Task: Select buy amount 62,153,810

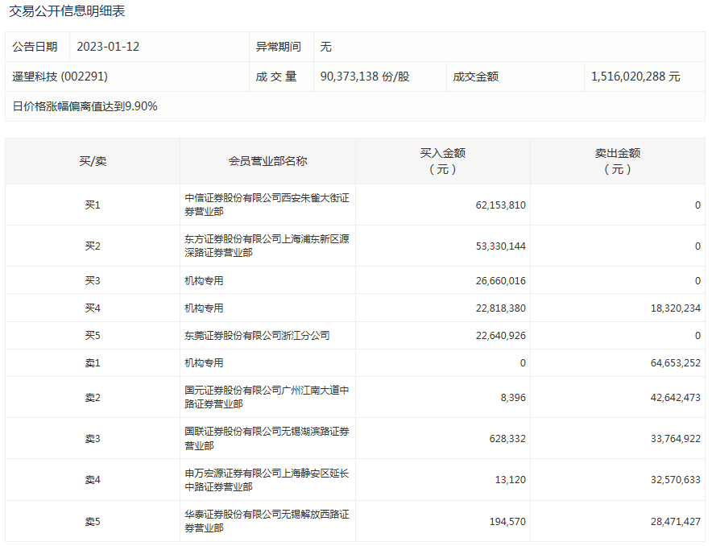Action: (x=500, y=205)
